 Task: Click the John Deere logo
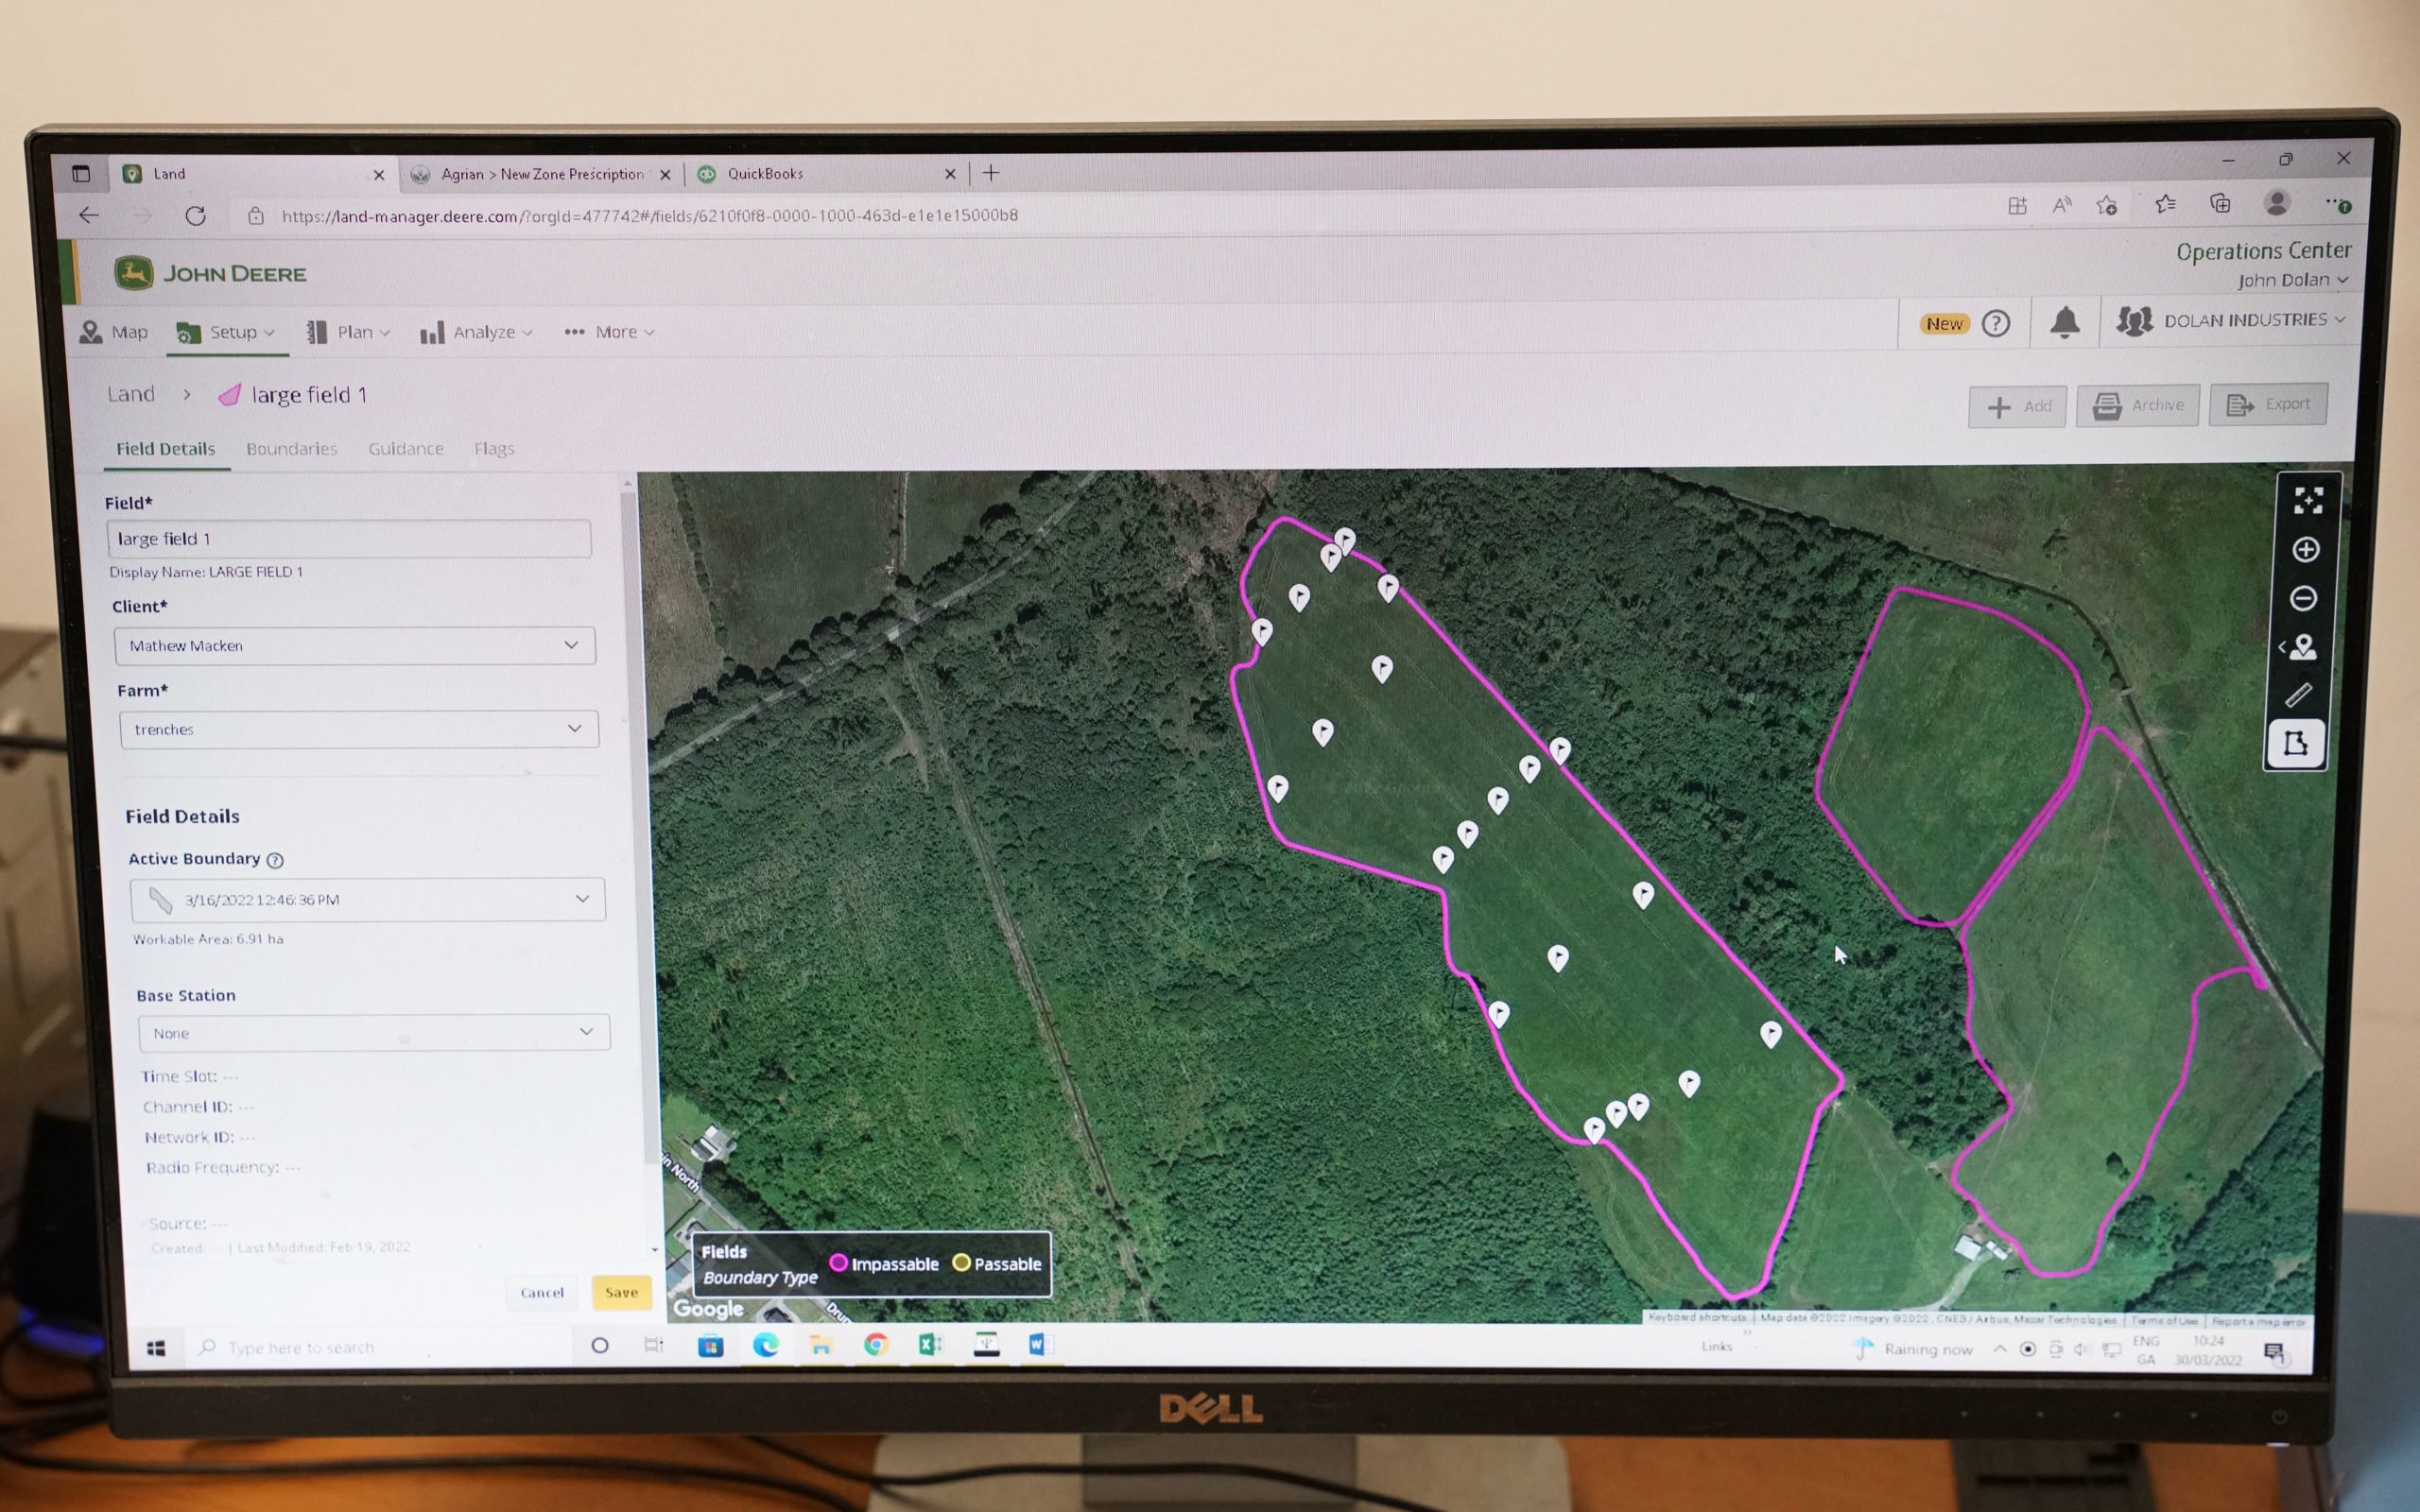tap(210, 273)
